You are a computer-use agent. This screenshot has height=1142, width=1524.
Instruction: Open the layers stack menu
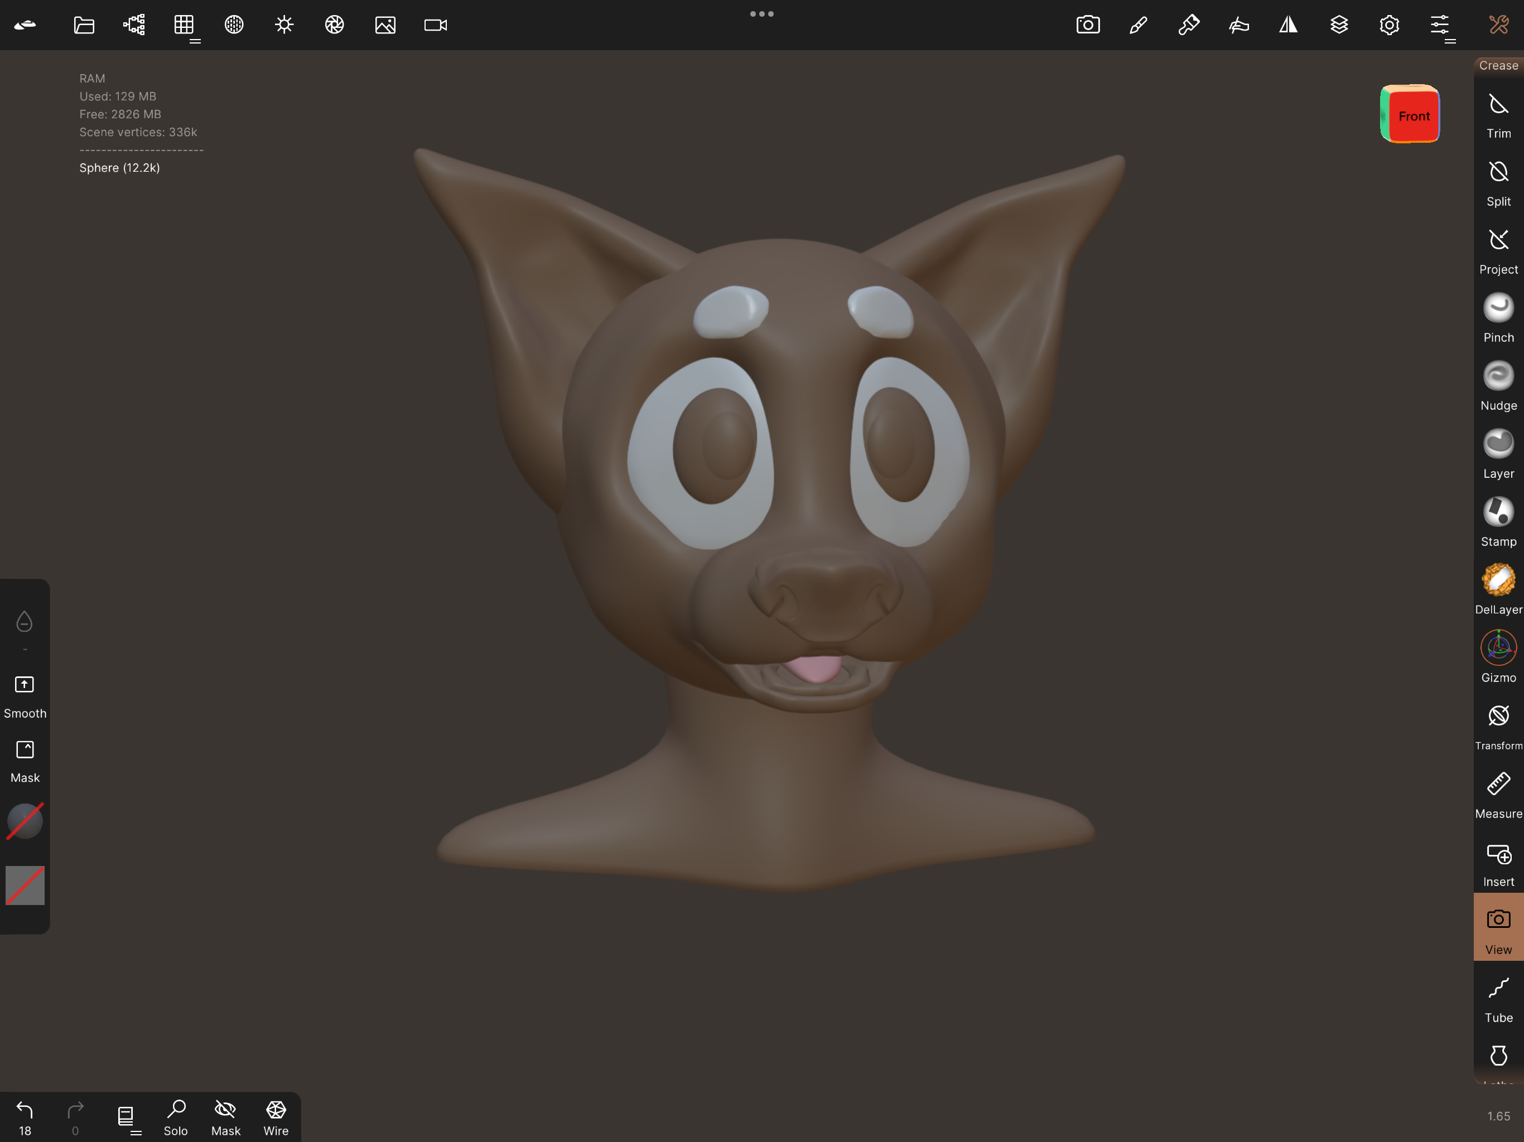pos(1339,26)
